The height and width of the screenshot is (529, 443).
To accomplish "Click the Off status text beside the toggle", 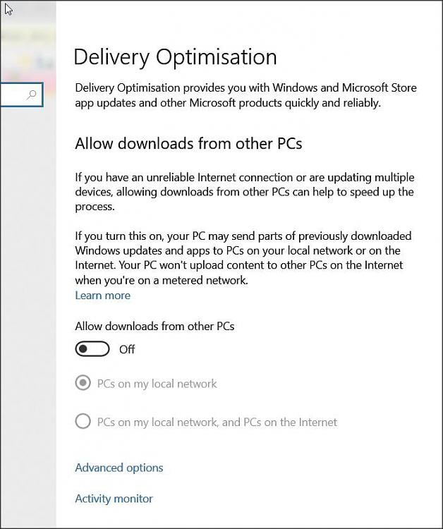I will pos(127,349).
